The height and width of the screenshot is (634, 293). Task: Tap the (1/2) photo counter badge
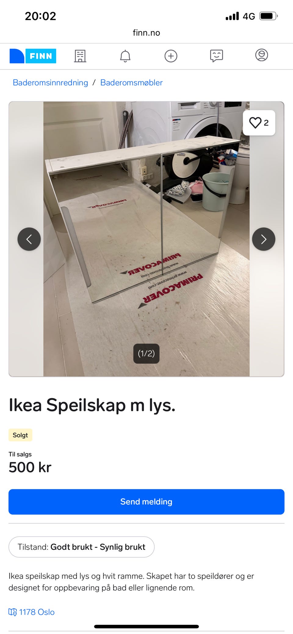coord(146,354)
